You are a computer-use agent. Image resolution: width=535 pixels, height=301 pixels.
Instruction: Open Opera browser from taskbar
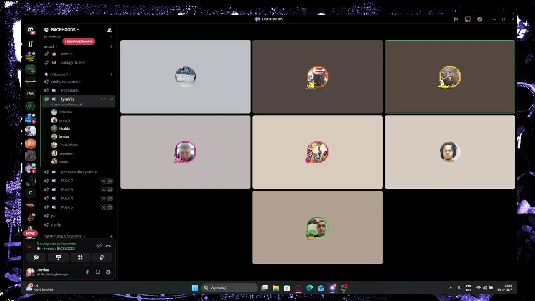[298, 288]
